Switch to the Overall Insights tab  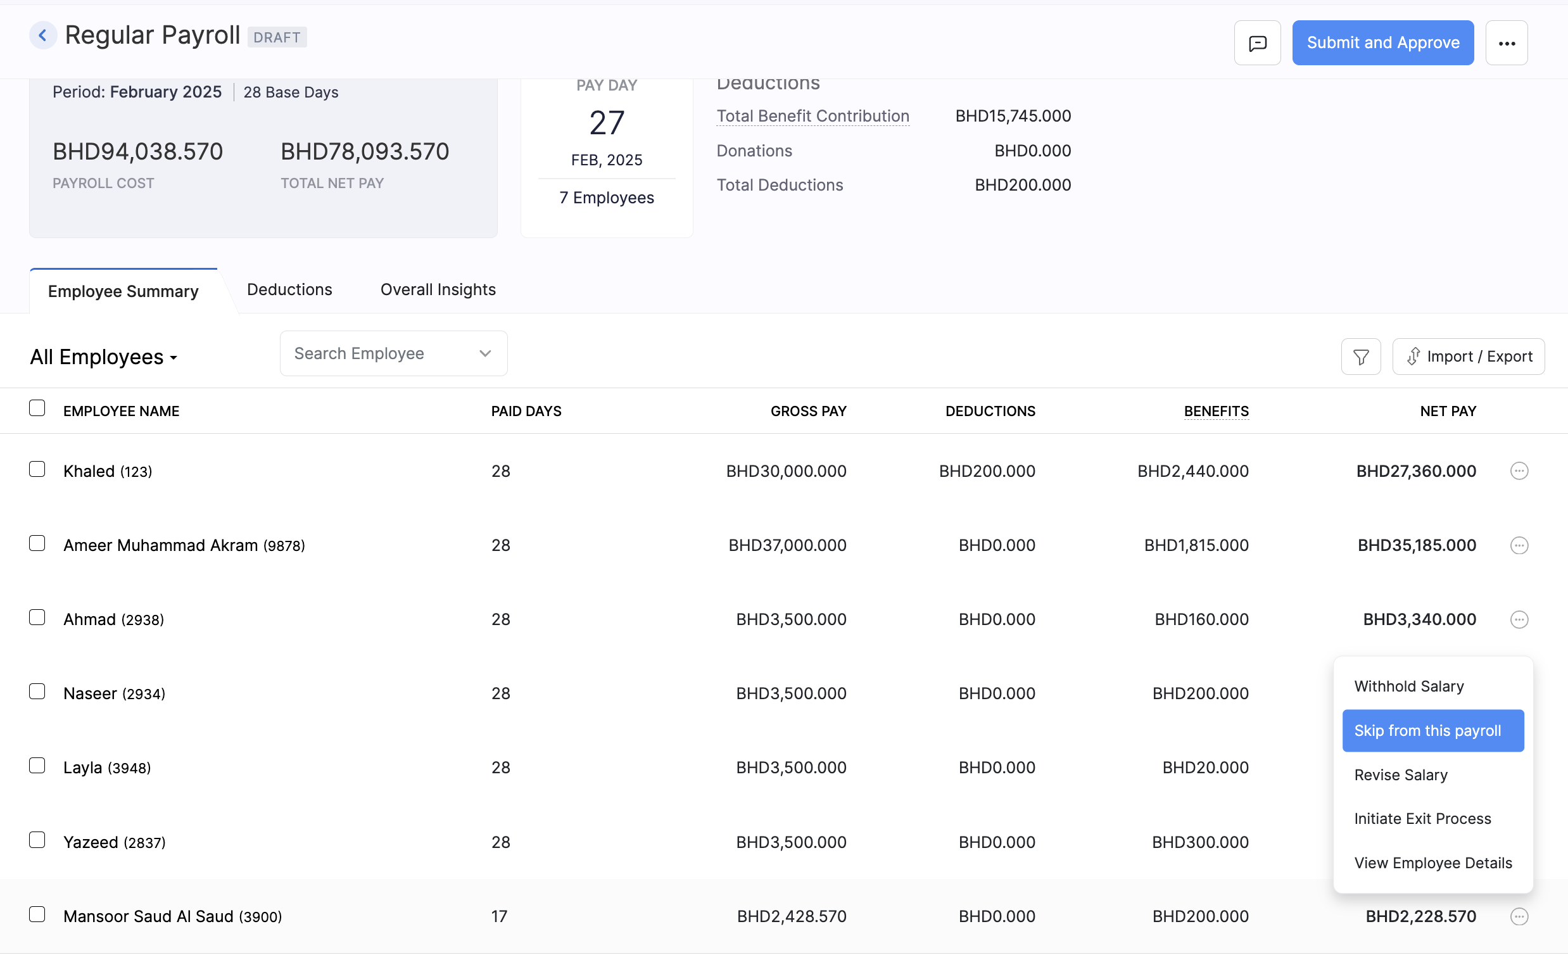(437, 289)
